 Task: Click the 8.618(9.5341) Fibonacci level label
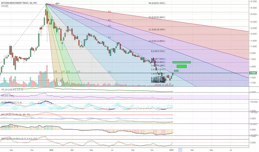(x=158, y=51)
